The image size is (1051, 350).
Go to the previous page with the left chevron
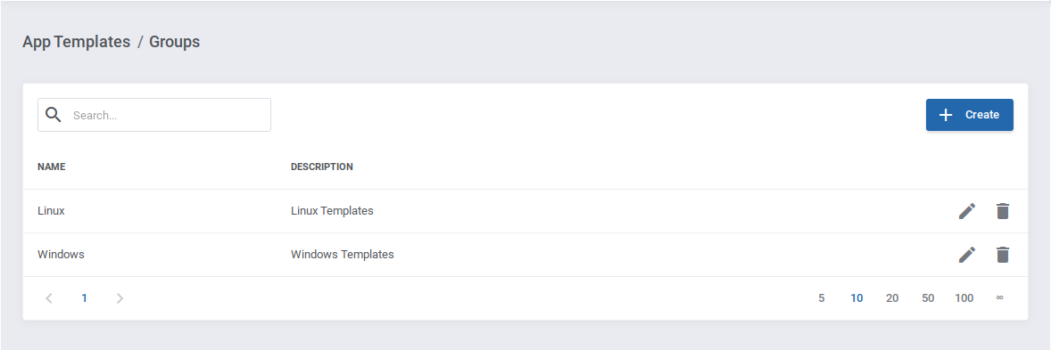pos(49,297)
